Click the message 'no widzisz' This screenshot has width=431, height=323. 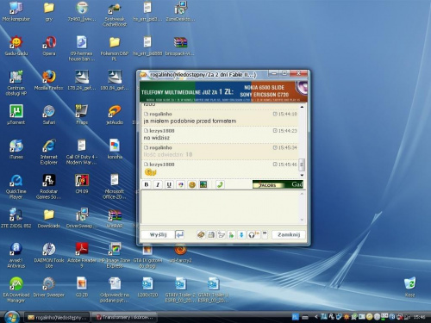pos(157,138)
